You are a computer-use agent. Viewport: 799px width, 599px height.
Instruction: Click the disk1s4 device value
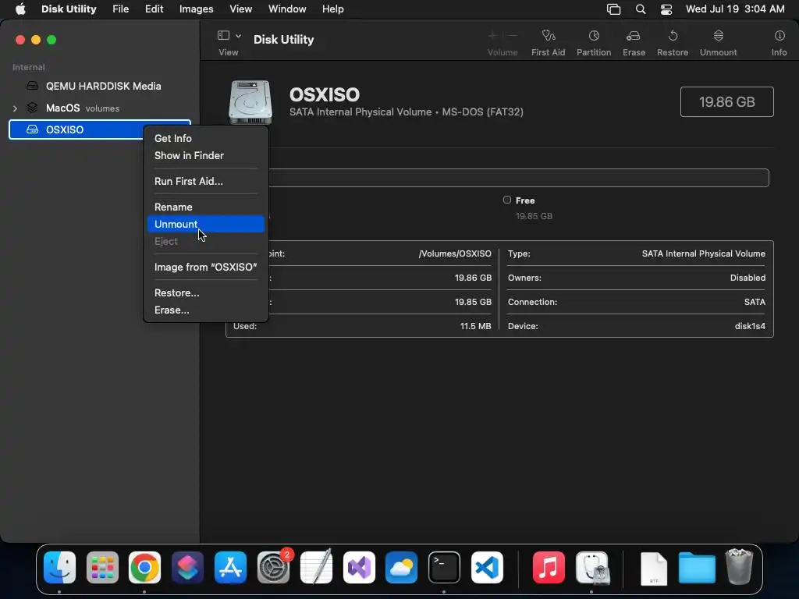coord(750,326)
